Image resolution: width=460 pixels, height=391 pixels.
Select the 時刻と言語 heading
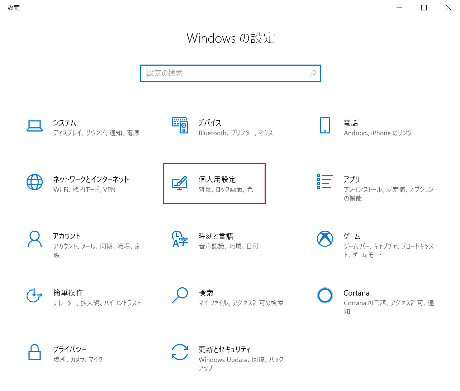coord(216,236)
